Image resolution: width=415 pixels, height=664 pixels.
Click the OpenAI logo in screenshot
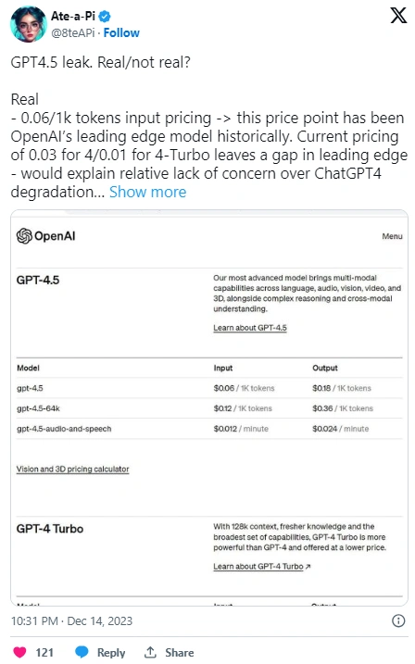coord(45,236)
